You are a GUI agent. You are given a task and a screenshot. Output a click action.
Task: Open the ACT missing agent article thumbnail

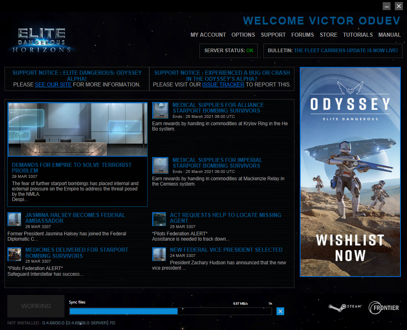[x=159, y=219]
